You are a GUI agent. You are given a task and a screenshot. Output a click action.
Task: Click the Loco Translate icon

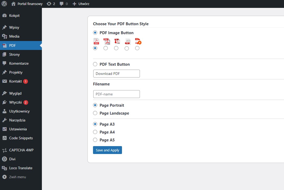tap(4, 168)
